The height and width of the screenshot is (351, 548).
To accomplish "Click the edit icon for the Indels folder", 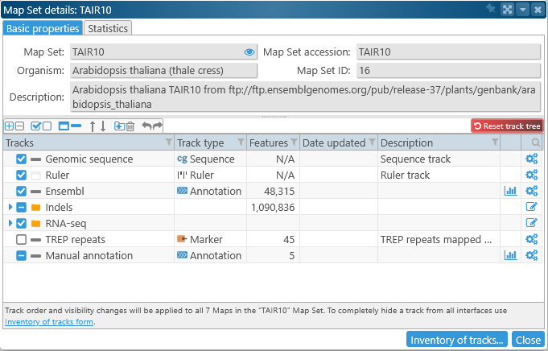I will tap(531, 207).
